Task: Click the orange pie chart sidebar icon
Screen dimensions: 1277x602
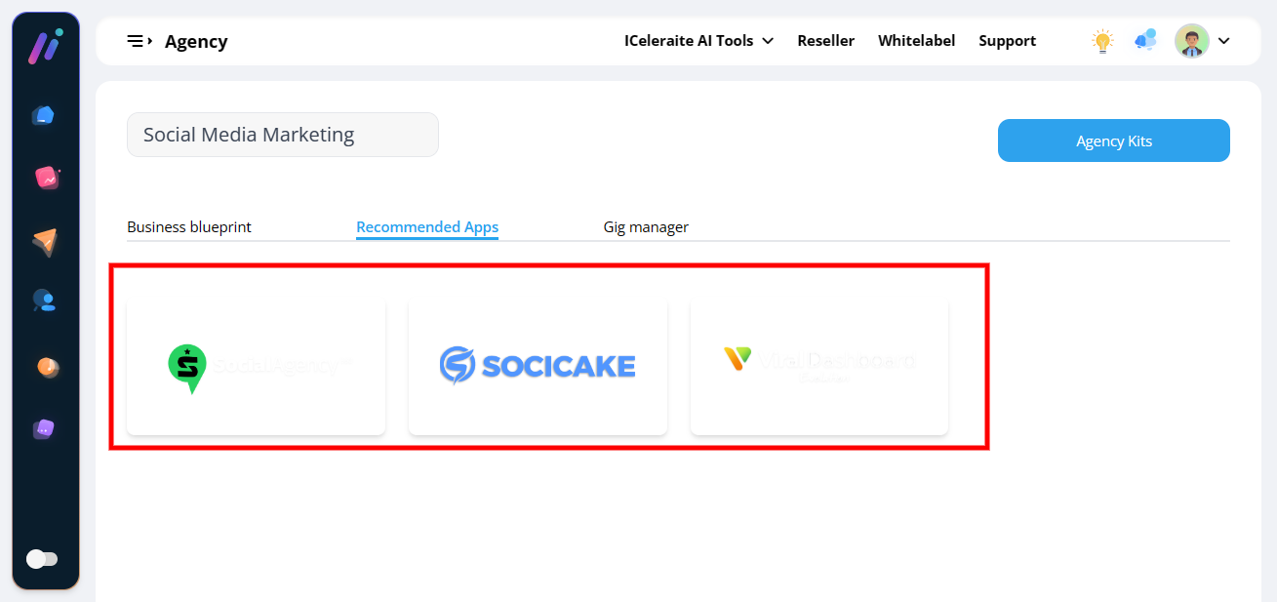Action: [46, 366]
